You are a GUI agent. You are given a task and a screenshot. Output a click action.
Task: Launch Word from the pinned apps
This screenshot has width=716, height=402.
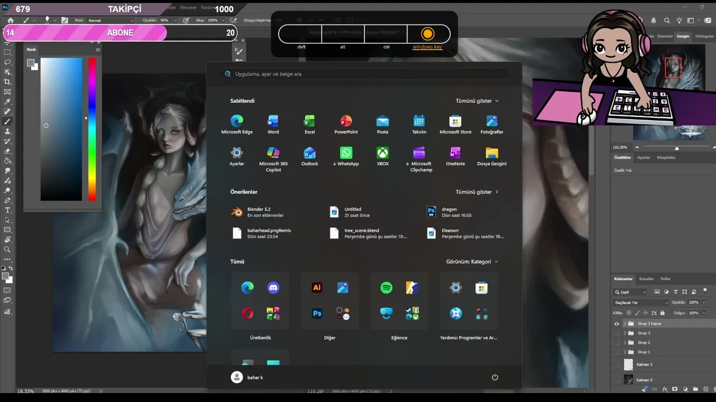tap(273, 125)
